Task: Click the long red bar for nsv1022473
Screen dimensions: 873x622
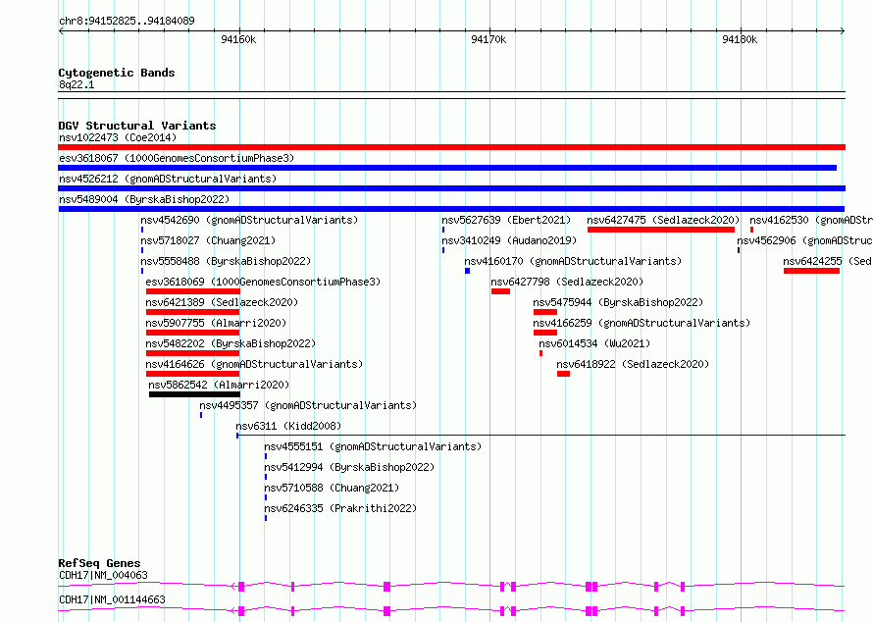Action: point(451,147)
